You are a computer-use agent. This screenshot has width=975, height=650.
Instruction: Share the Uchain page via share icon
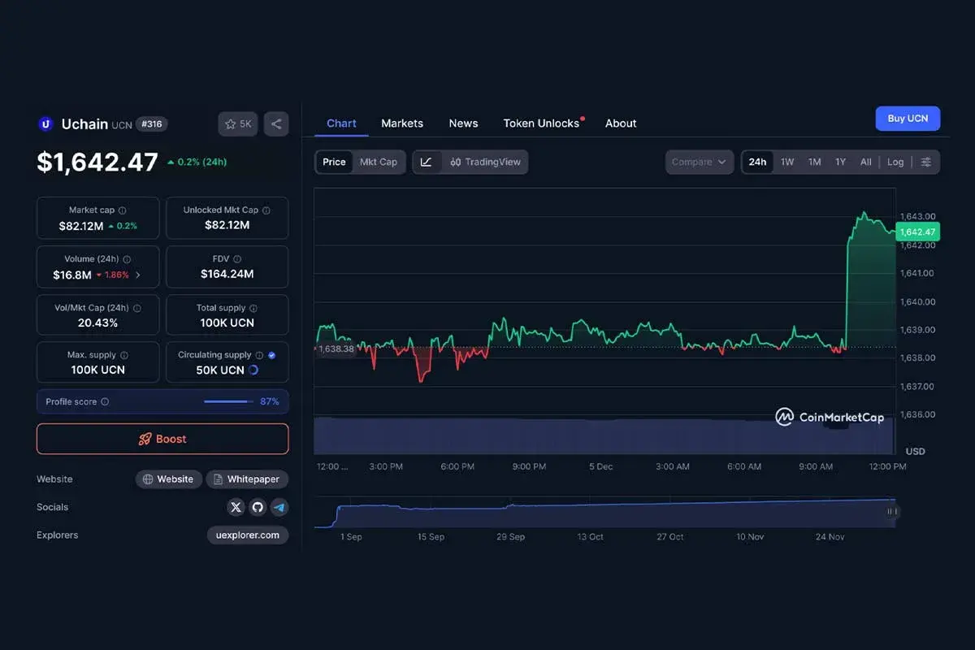(x=275, y=123)
